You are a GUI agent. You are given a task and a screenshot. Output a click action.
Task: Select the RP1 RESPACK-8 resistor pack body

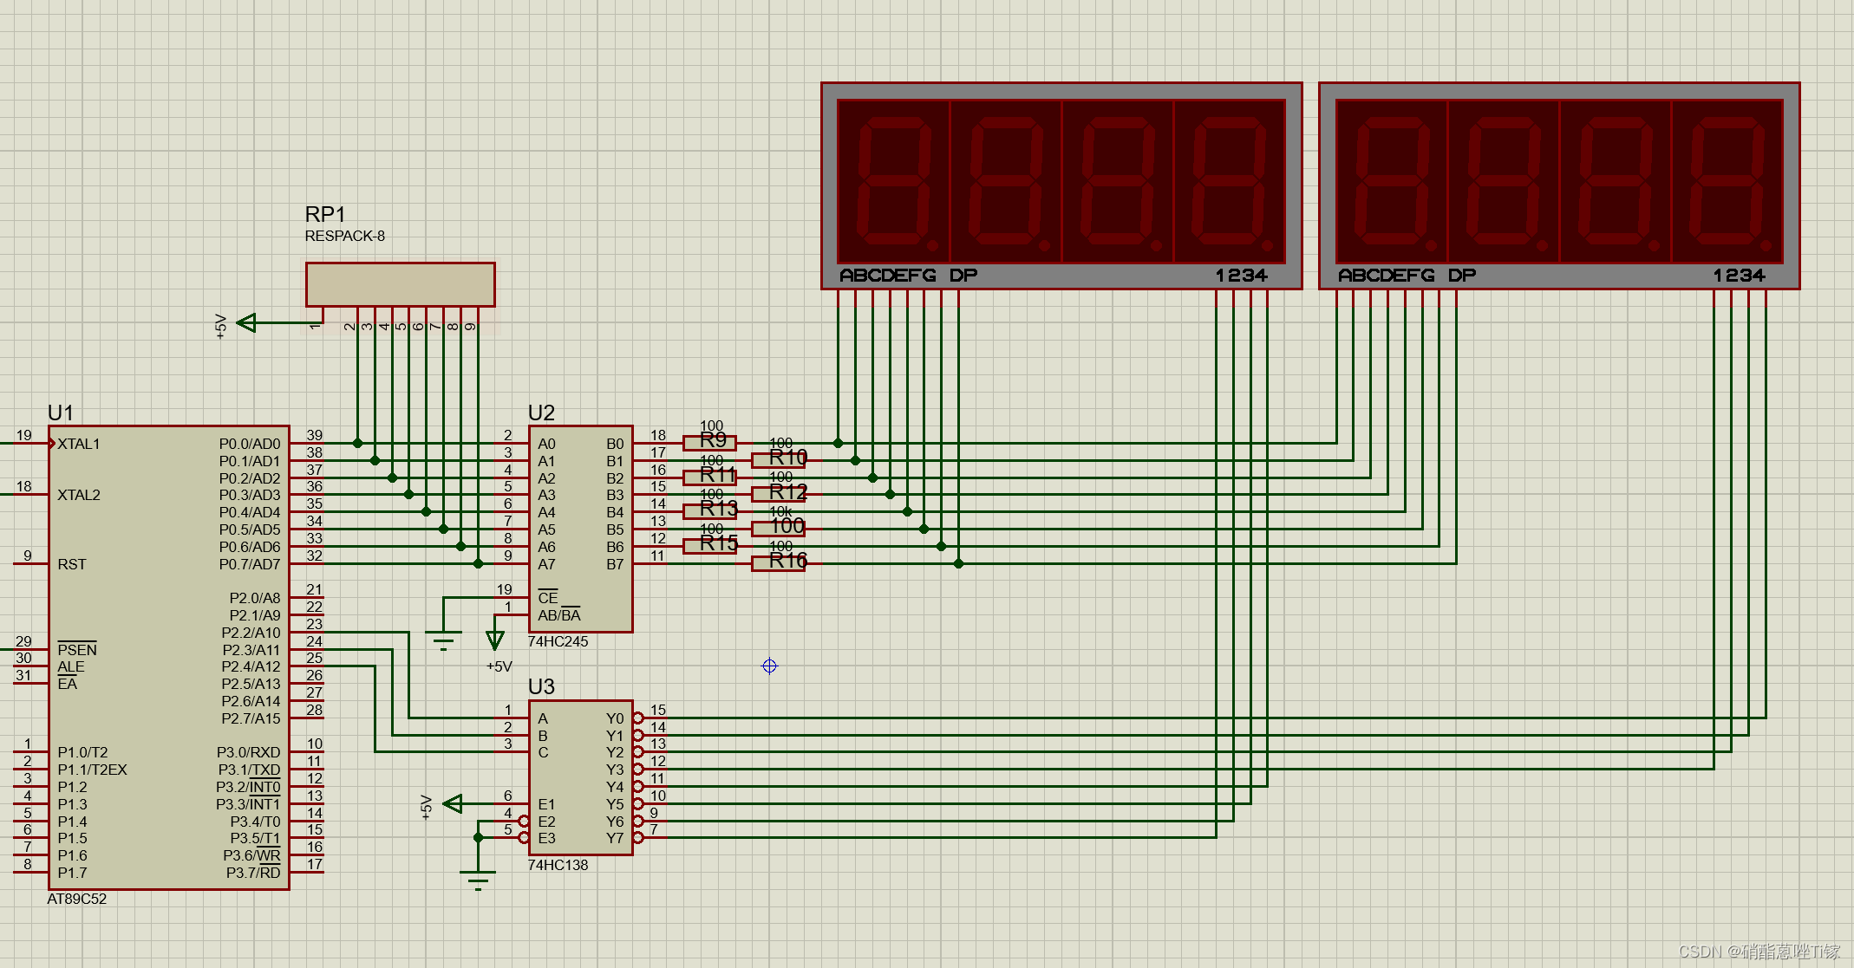pos(401,284)
